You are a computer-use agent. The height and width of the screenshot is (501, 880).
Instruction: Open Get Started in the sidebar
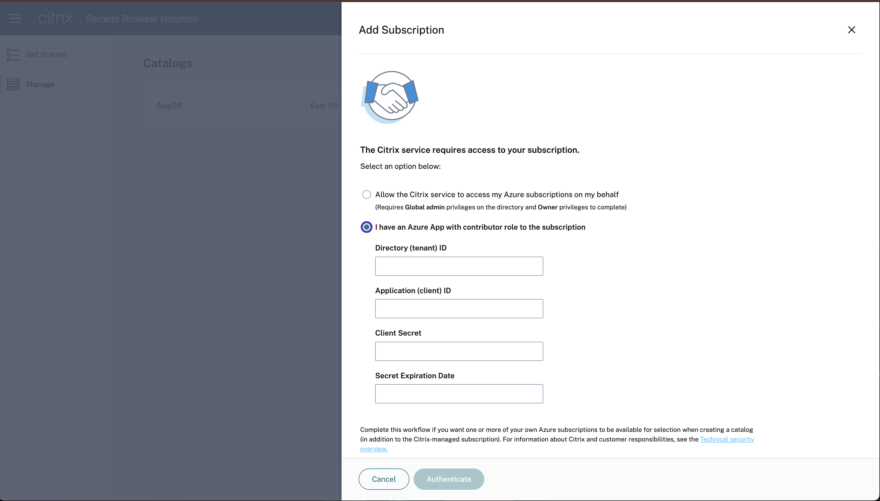point(46,54)
